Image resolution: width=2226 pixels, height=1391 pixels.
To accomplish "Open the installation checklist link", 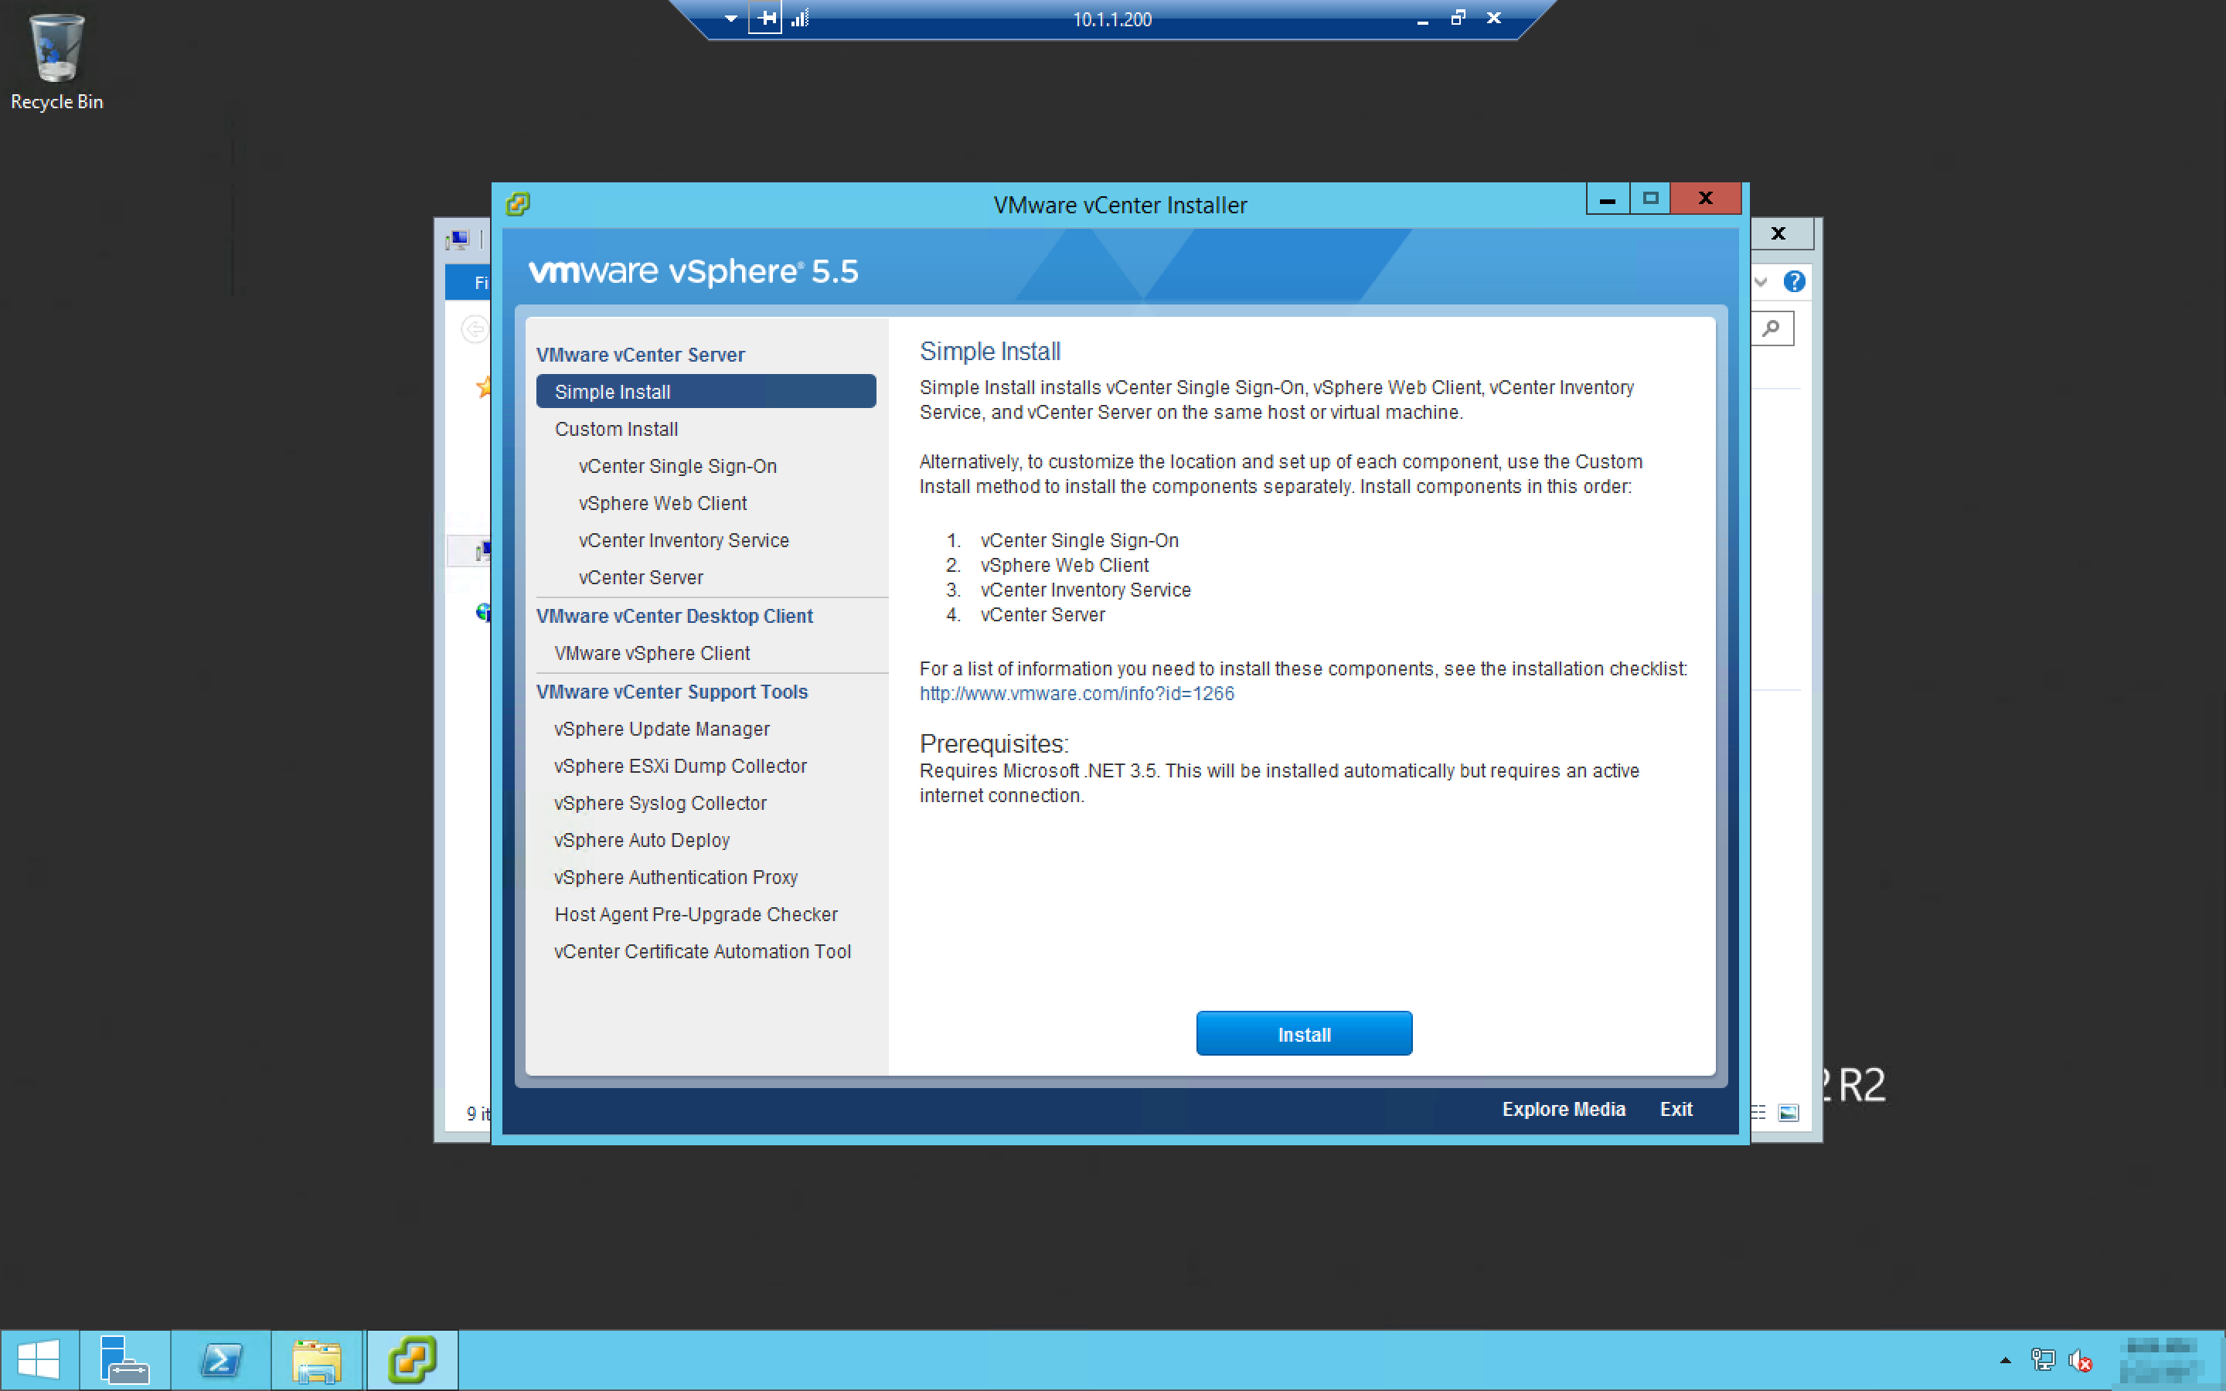I will click(x=1076, y=692).
